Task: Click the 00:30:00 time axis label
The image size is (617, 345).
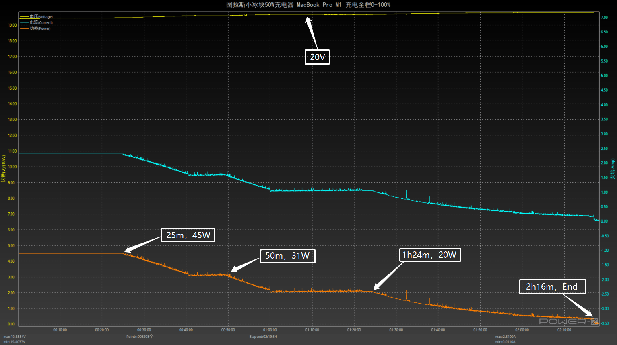Action: point(144,330)
